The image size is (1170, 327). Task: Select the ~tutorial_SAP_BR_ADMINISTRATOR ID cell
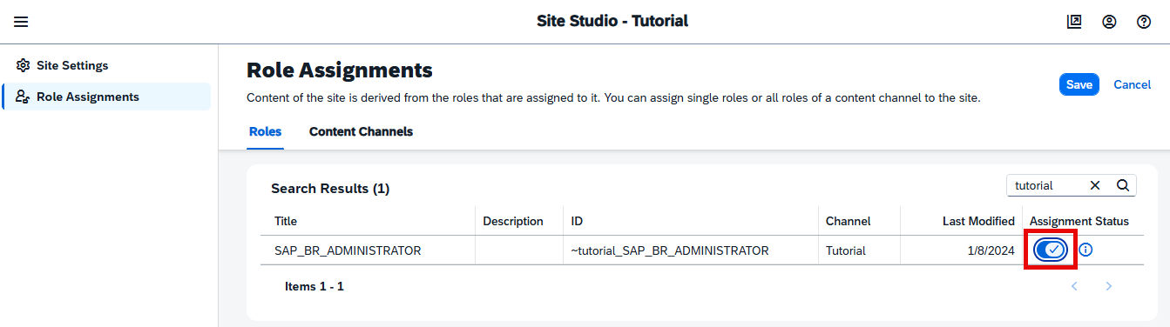[x=670, y=250]
